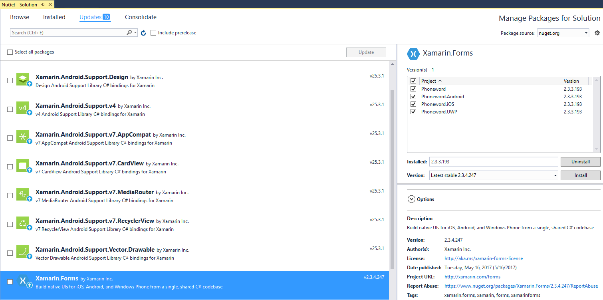Open the Package source dropdown
This screenshot has width=603, height=300.
(563, 33)
